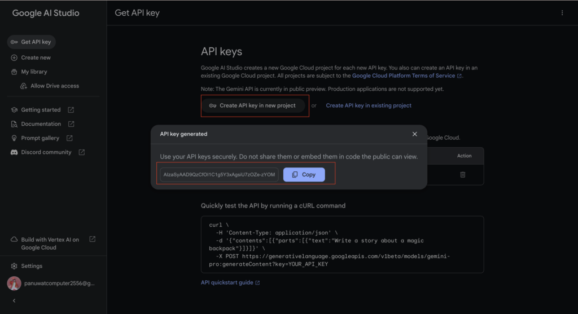Open Settings in sidebar
Viewport: 578px width, 314px height.
click(32, 266)
